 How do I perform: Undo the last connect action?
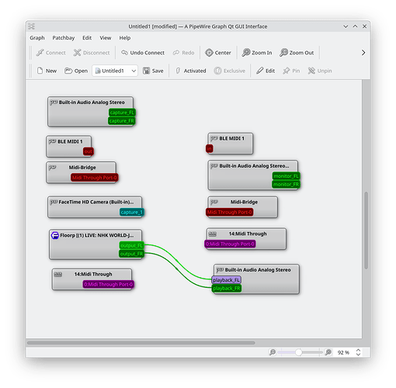click(143, 53)
